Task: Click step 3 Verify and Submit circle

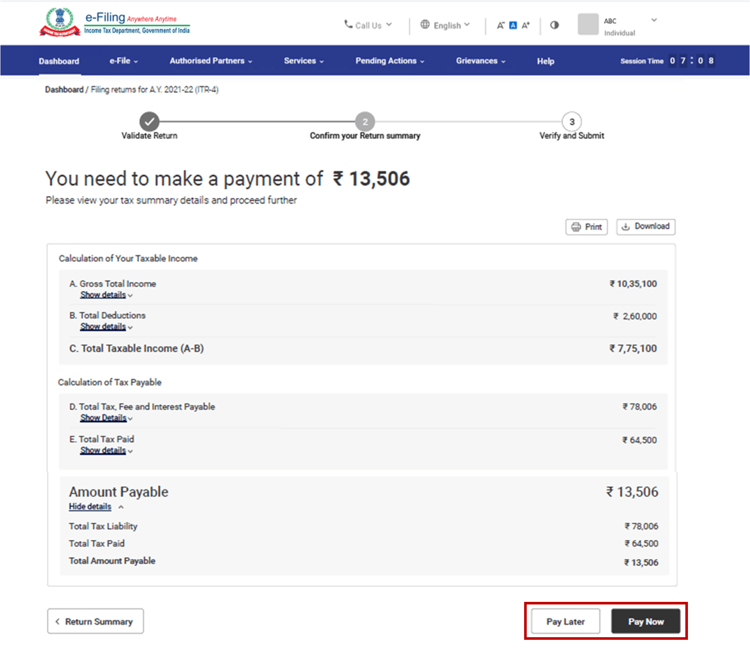Action: (x=572, y=122)
